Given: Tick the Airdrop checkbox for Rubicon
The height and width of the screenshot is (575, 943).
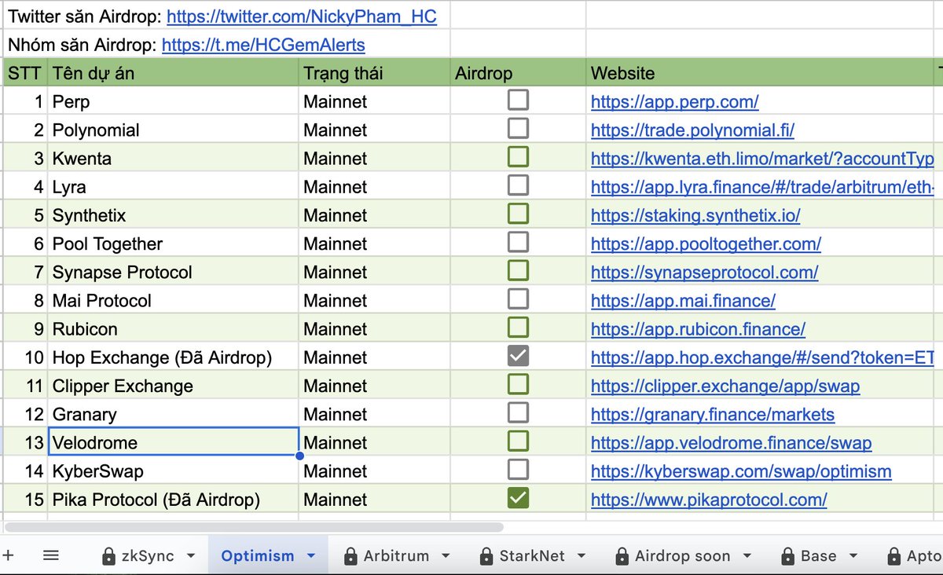Looking at the screenshot, I should click(518, 328).
